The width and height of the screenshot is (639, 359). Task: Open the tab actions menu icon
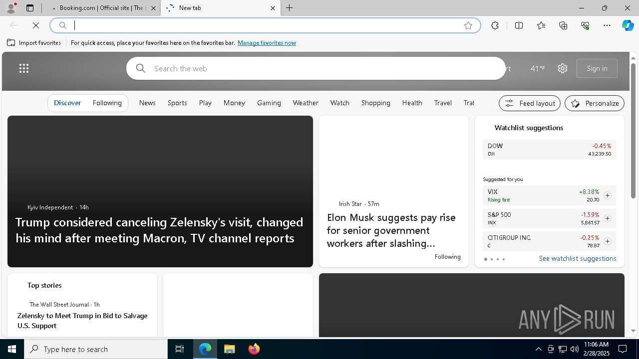pos(30,8)
